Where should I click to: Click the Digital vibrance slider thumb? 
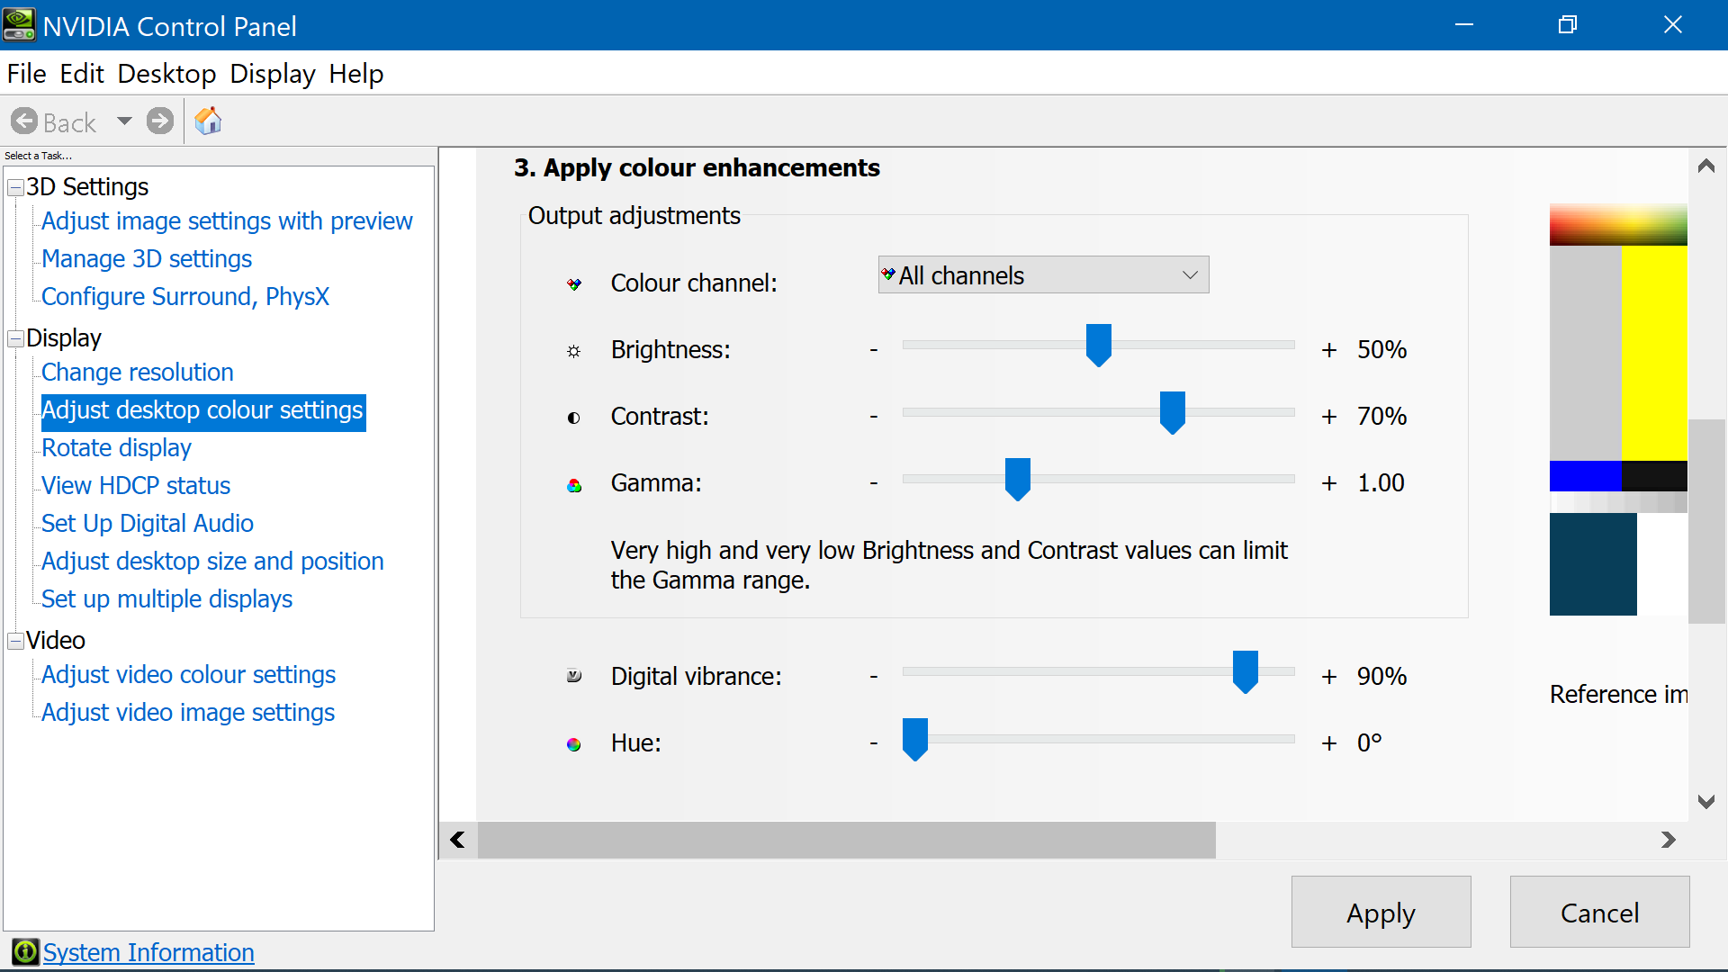coord(1245,670)
